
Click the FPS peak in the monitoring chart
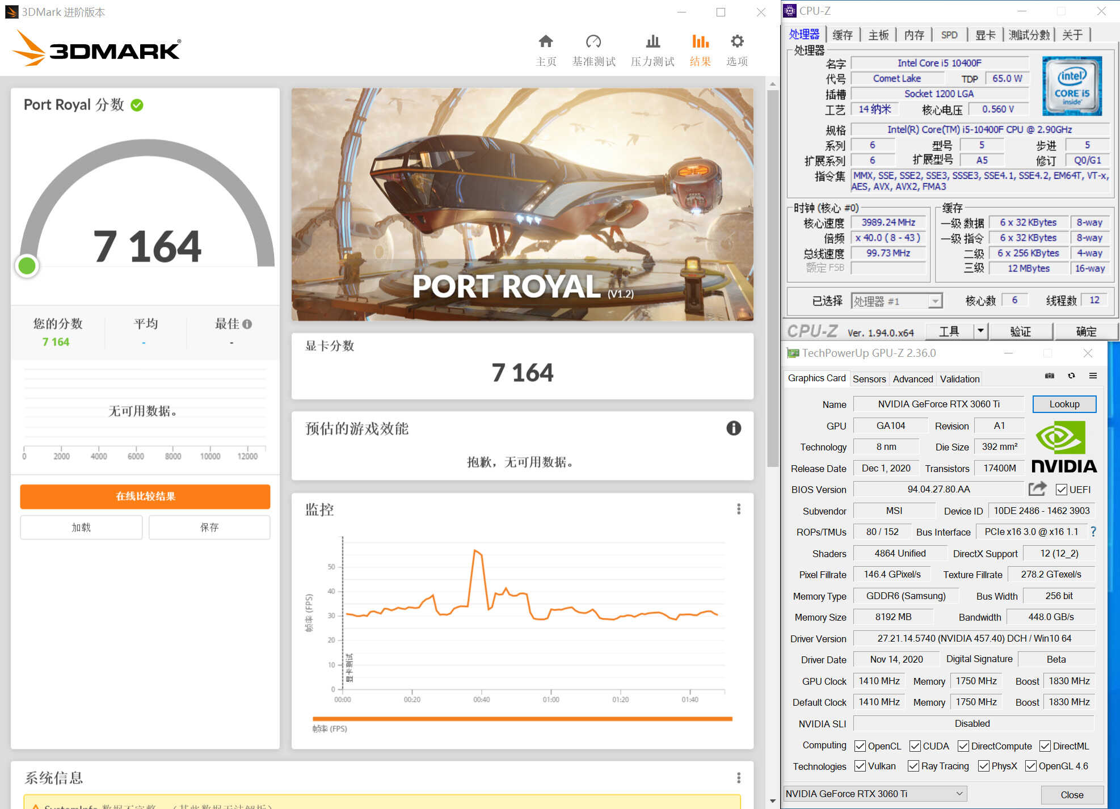[475, 550]
